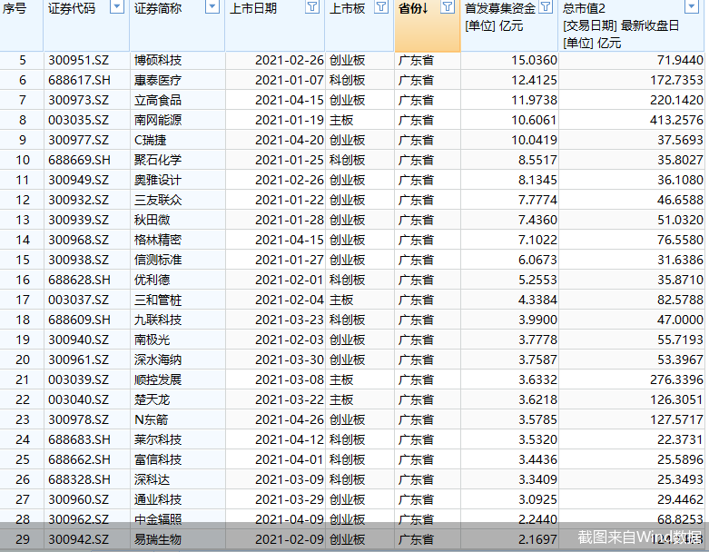Click market cap value 413.2576
Image resolution: width=709 pixels, height=552 pixels.
(x=676, y=120)
